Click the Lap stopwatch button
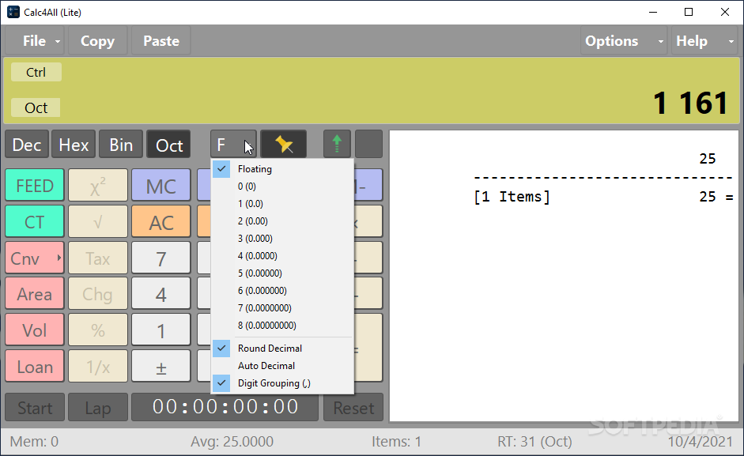This screenshot has height=456, width=744. [x=98, y=407]
